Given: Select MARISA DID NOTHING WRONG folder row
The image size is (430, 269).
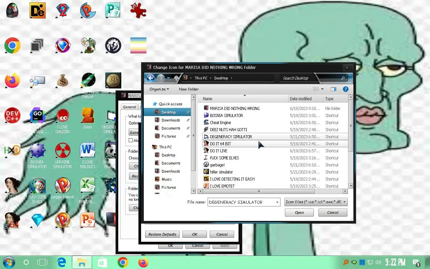Looking at the screenshot, I should [x=275, y=108].
